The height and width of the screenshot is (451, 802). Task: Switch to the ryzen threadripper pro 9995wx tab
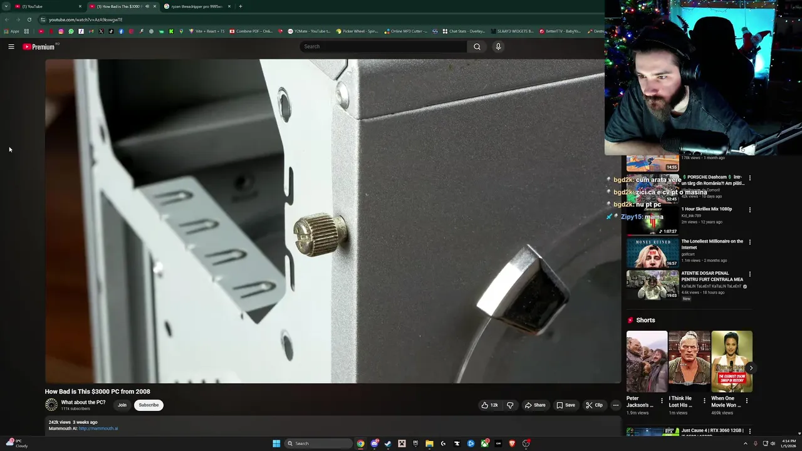click(197, 6)
